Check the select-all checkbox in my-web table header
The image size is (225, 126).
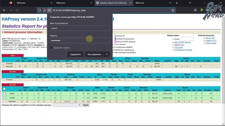[4, 89]
